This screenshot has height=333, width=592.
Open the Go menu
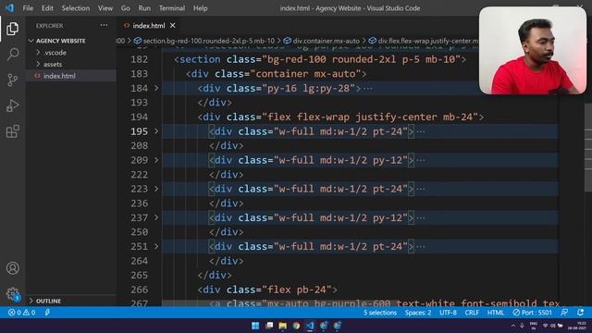[126, 8]
